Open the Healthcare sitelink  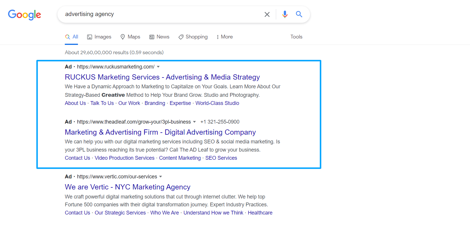point(260,213)
